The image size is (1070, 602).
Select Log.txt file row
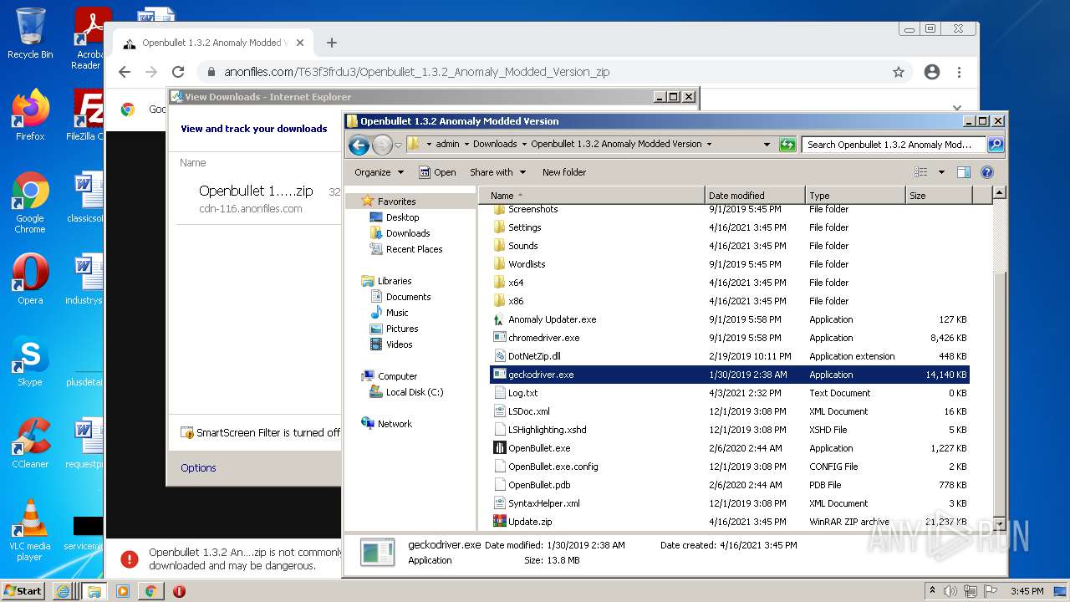point(729,393)
